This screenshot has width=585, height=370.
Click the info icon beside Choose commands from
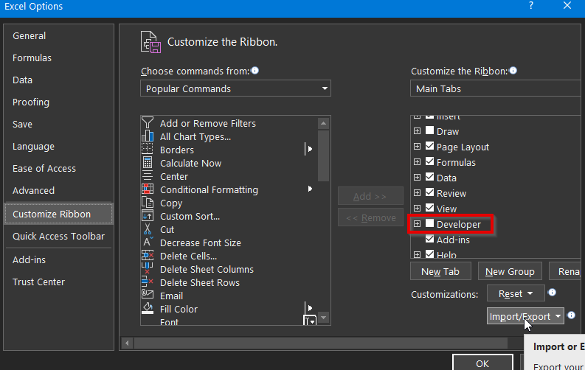click(255, 71)
